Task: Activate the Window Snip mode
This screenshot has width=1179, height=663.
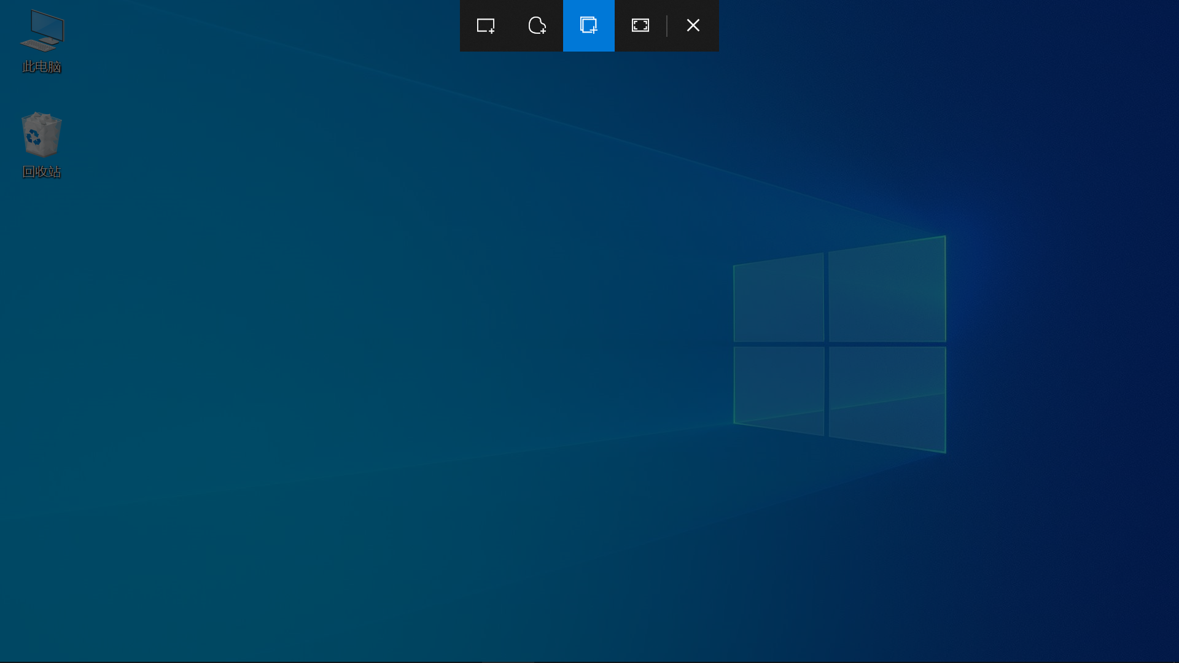Action: 589,26
